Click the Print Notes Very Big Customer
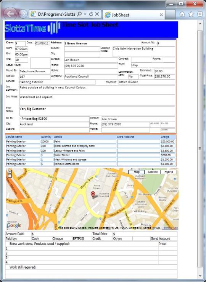The height and width of the screenshot is (282, 206). pos(97,111)
